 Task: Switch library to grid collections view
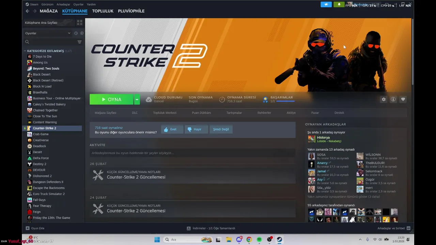[x=80, y=22]
